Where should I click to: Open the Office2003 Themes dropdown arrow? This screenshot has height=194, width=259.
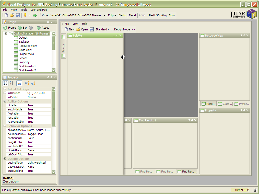point(104,16)
